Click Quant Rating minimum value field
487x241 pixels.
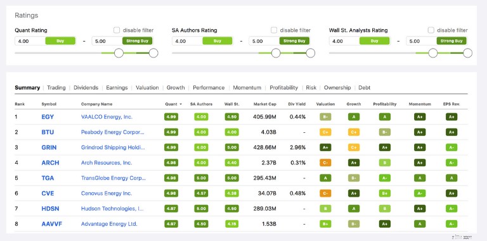coord(46,41)
